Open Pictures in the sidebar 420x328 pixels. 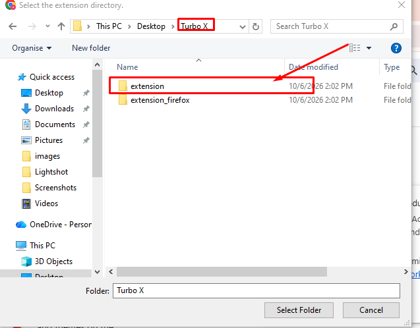[49, 140]
